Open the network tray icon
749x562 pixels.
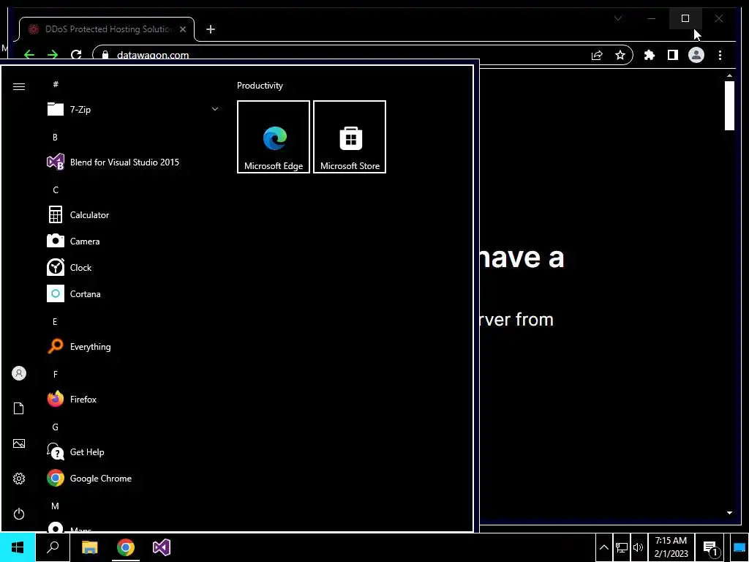click(x=622, y=547)
